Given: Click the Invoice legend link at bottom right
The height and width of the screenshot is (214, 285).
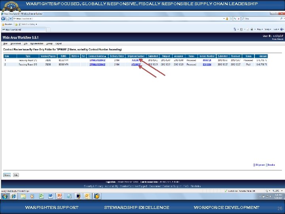Looking at the screenshot, I should tap(270, 165).
